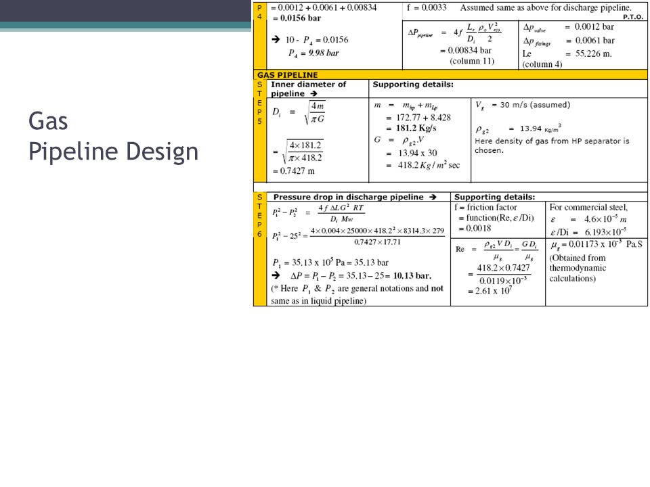Click the '4.6×10⁻⁵ m' roughness value
The width and height of the screenshot is (650, 487).
tap(605, 219)
